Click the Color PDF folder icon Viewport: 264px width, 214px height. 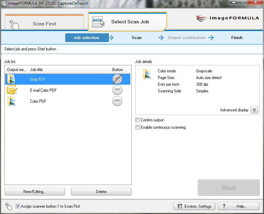point(11,101)
